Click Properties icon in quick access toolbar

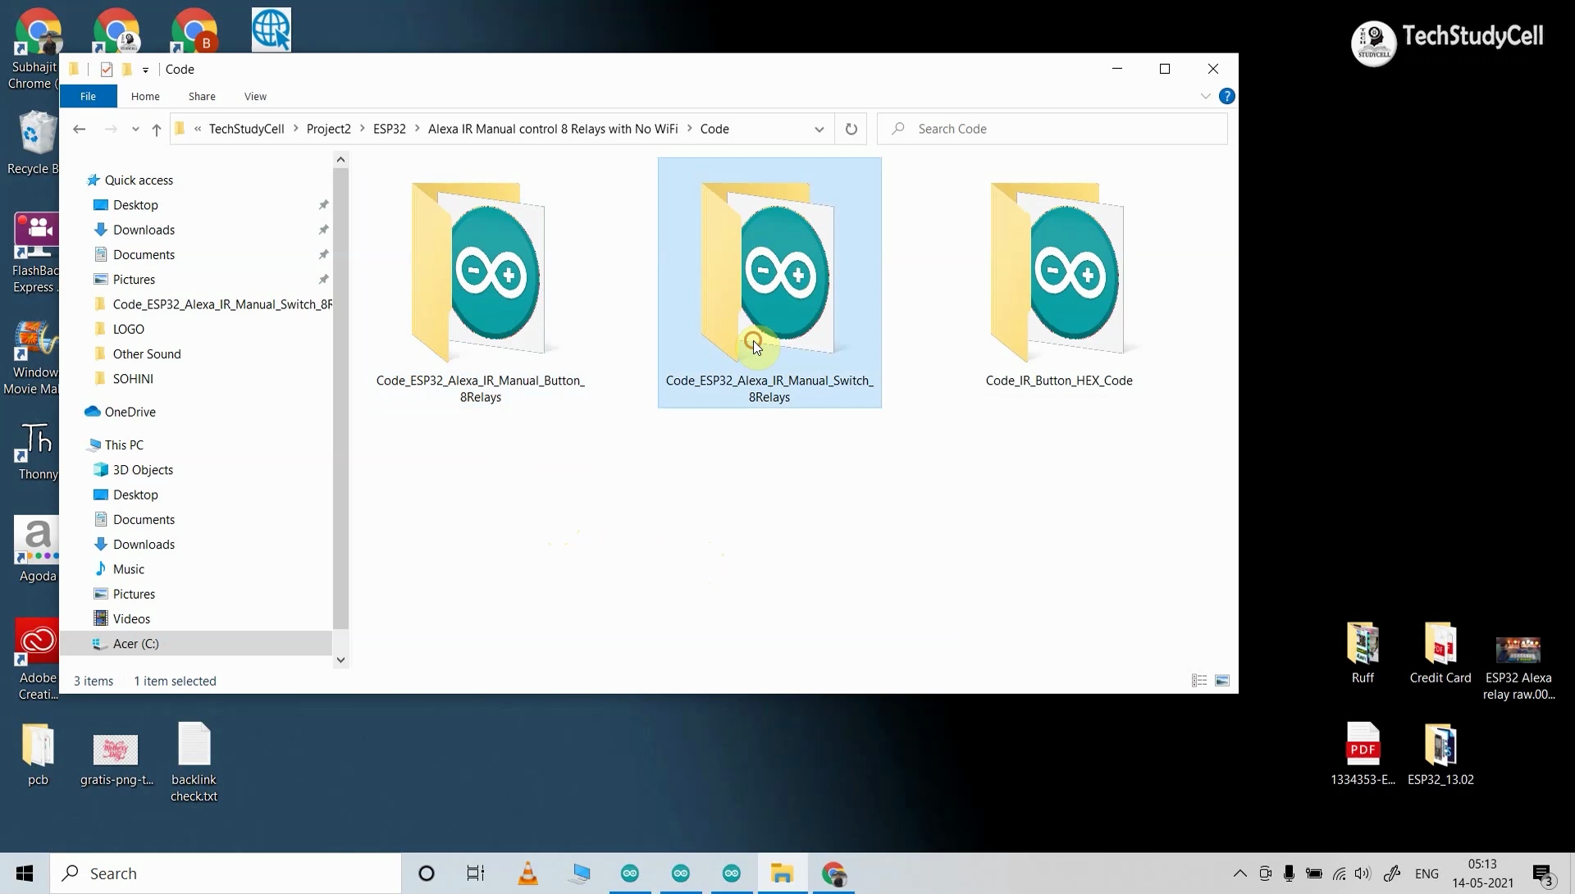(107, 69)
